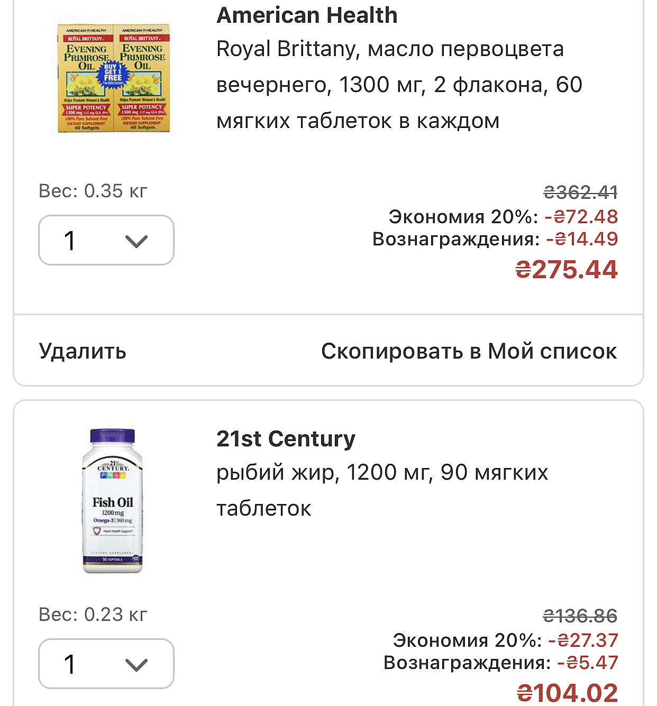Tap the crossed-out ₴362.41 price
Viewport: 657px width, 706px height.
[580, 192]
